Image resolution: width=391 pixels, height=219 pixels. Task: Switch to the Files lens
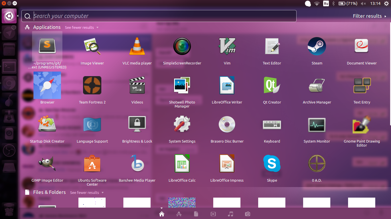click(196, 214)
